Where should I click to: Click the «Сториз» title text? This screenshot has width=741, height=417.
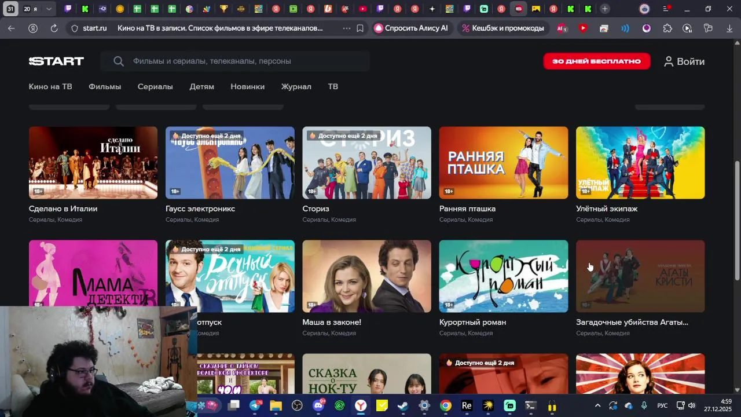[x=316, y=209]
